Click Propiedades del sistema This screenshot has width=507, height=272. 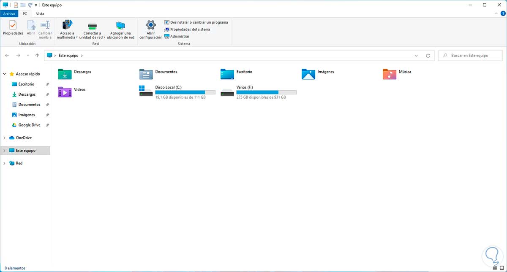tap(187, 30)
